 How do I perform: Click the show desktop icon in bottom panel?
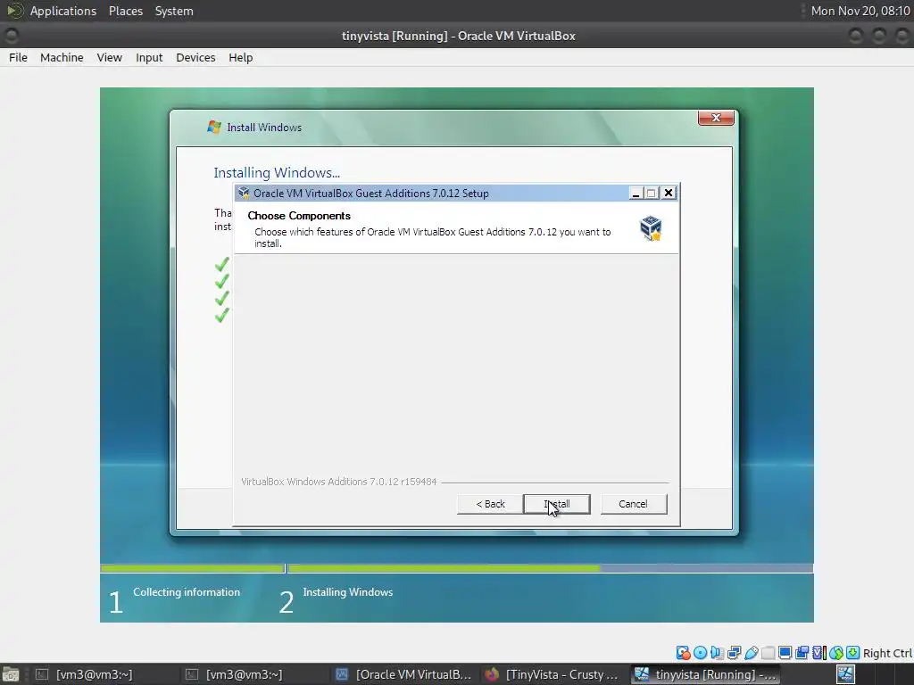11,674
